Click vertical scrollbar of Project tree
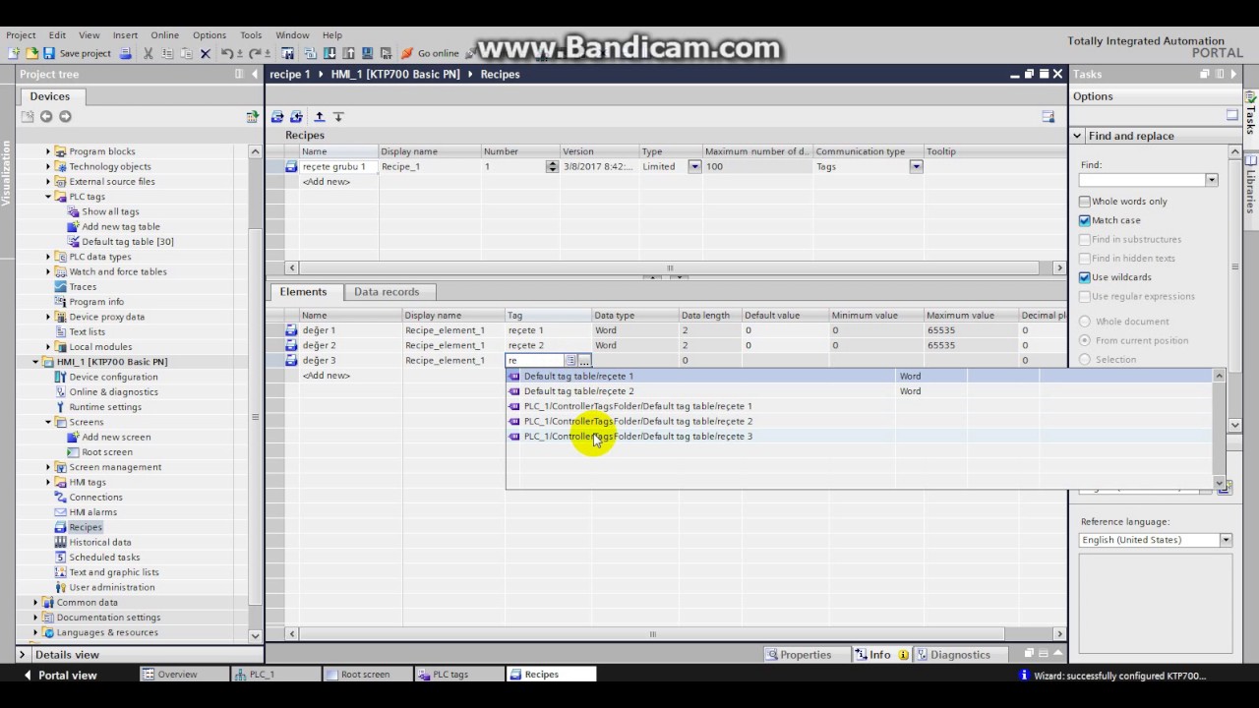 [255, 393]
